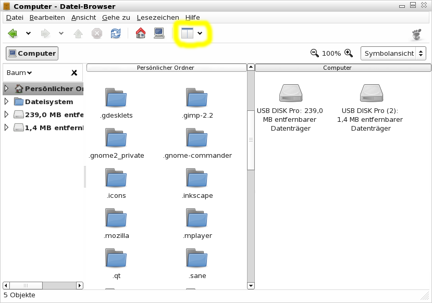Click the folder pane scrollbar up arrow
Image resolution: width=432 pixels, height=303 pixels.
pos(251,67)
